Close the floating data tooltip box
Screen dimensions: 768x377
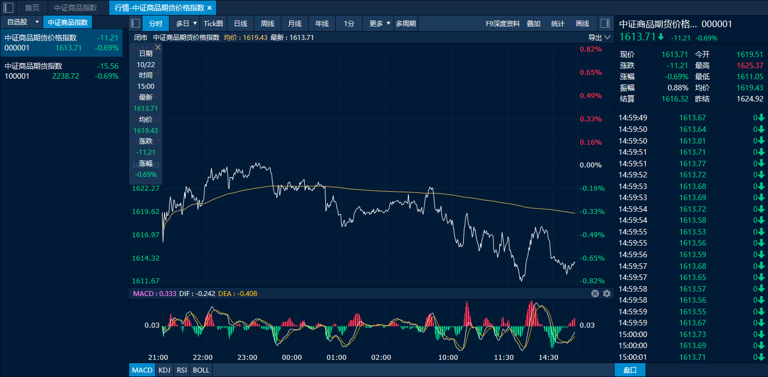pos(158,48)
